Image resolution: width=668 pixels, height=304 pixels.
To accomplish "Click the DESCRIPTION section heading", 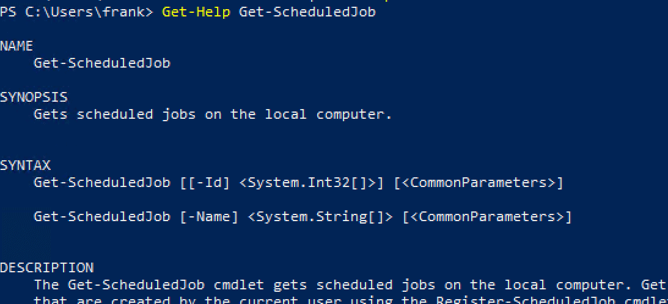I will click(46, 267).
